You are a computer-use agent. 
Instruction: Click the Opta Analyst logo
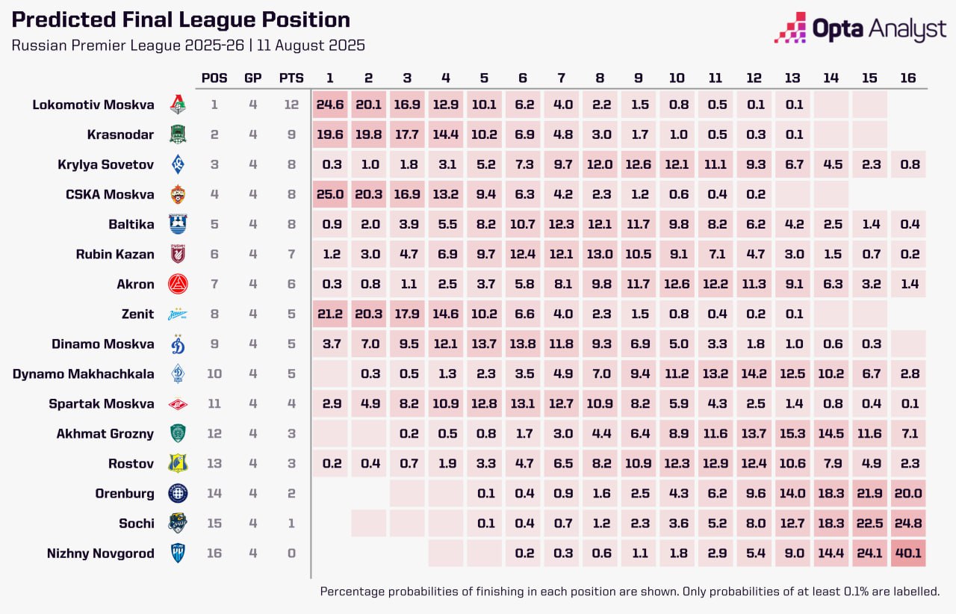(x=860, y=28)
